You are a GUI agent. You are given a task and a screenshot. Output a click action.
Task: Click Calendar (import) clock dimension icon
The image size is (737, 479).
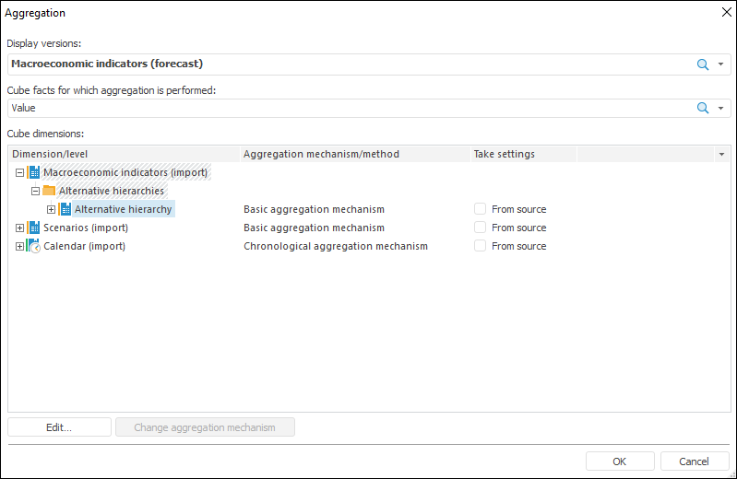[x=34, y=246]
